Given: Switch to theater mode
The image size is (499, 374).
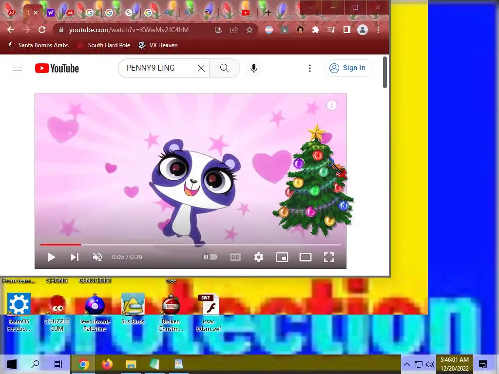Looking at the screenshot, I should pos(306,257).
